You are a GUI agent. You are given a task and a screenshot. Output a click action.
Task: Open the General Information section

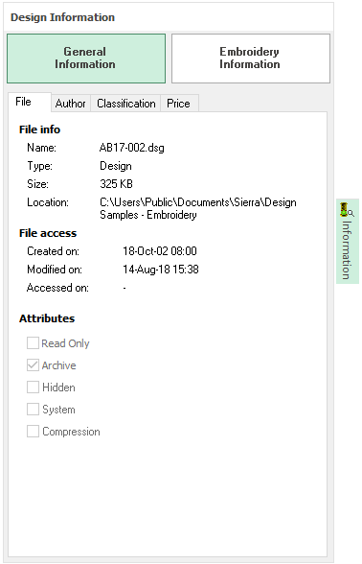pyautogui.click(x=86, y=59)
